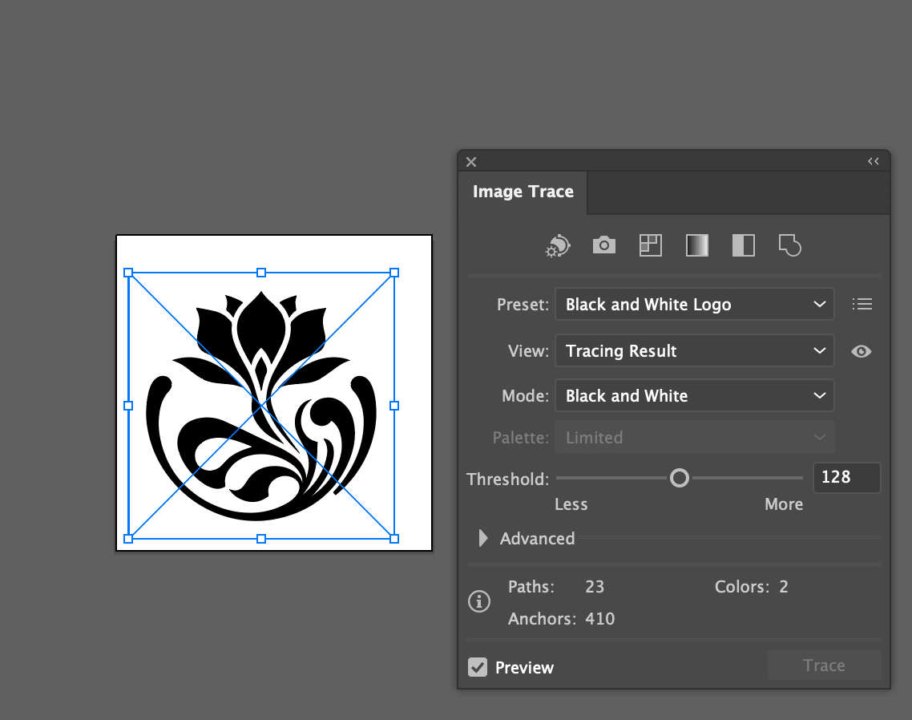The height and width of the screenshot is (720, 912).
Task: Expand the Advanced section
Action: click(482, 539)
